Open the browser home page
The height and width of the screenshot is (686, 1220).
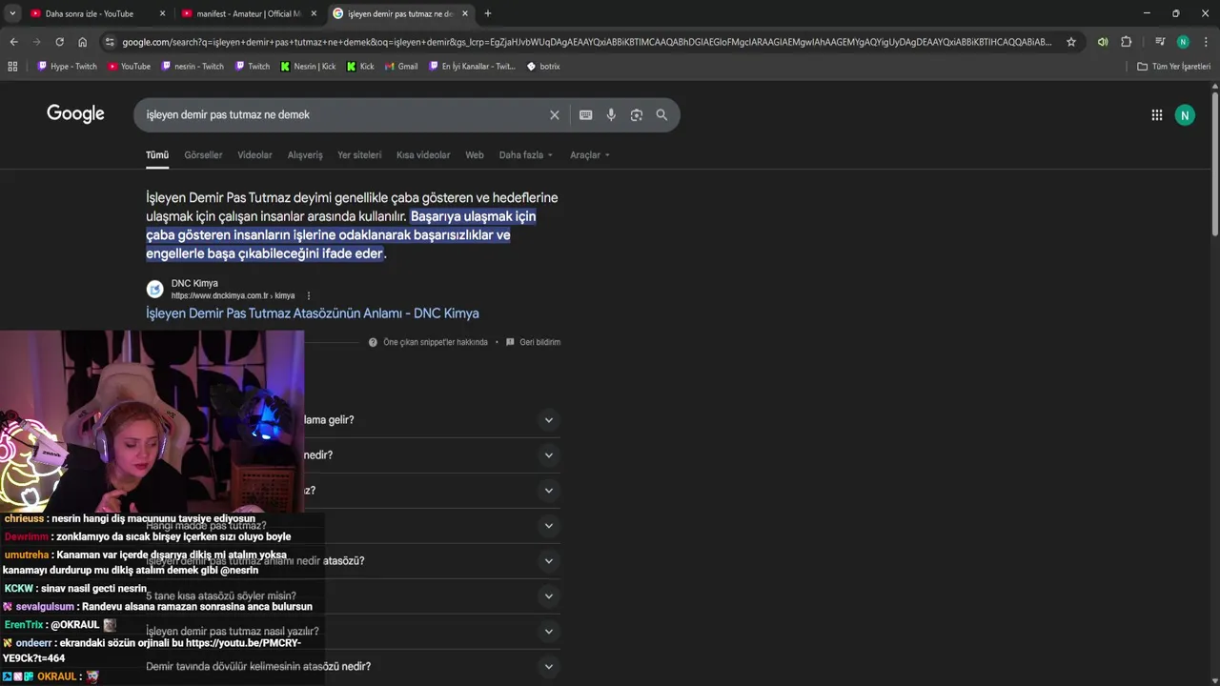82,42
